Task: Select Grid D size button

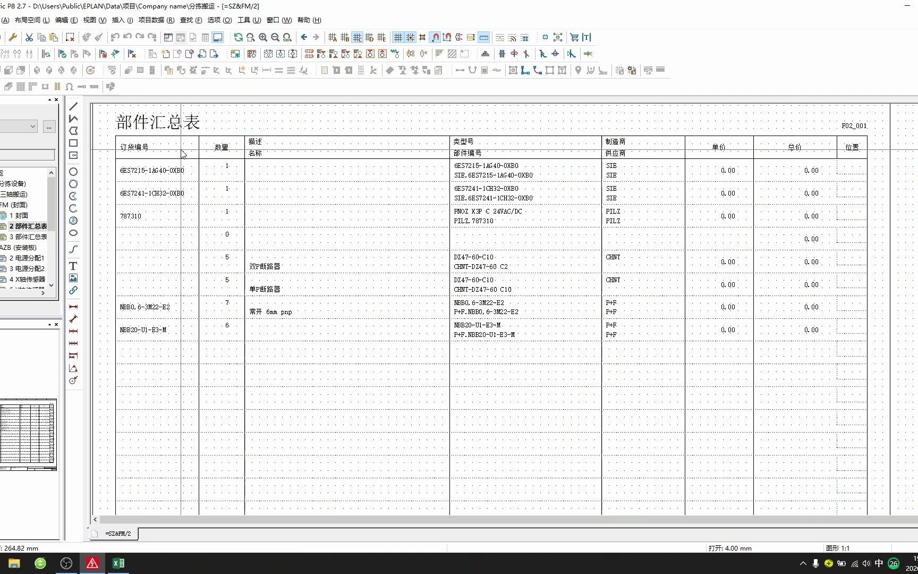Action: point(370,37)
